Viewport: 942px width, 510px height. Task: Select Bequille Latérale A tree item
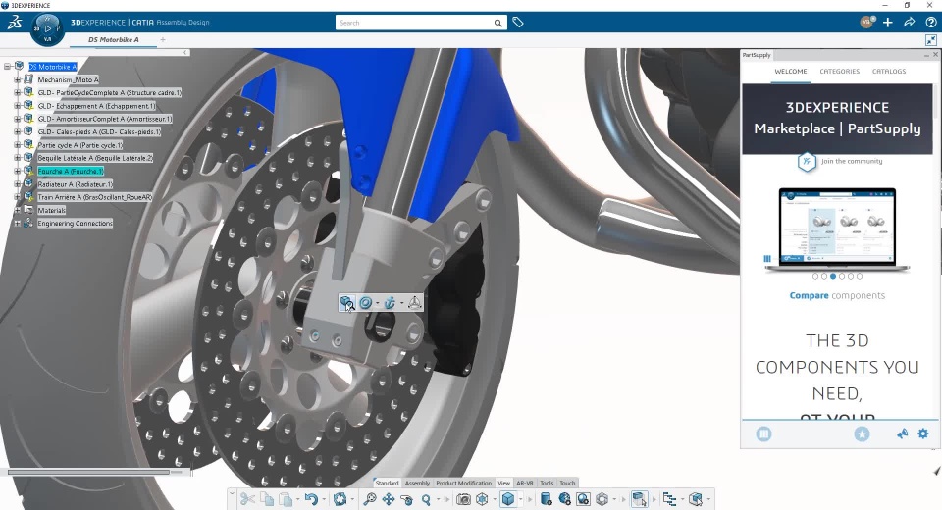95,158
